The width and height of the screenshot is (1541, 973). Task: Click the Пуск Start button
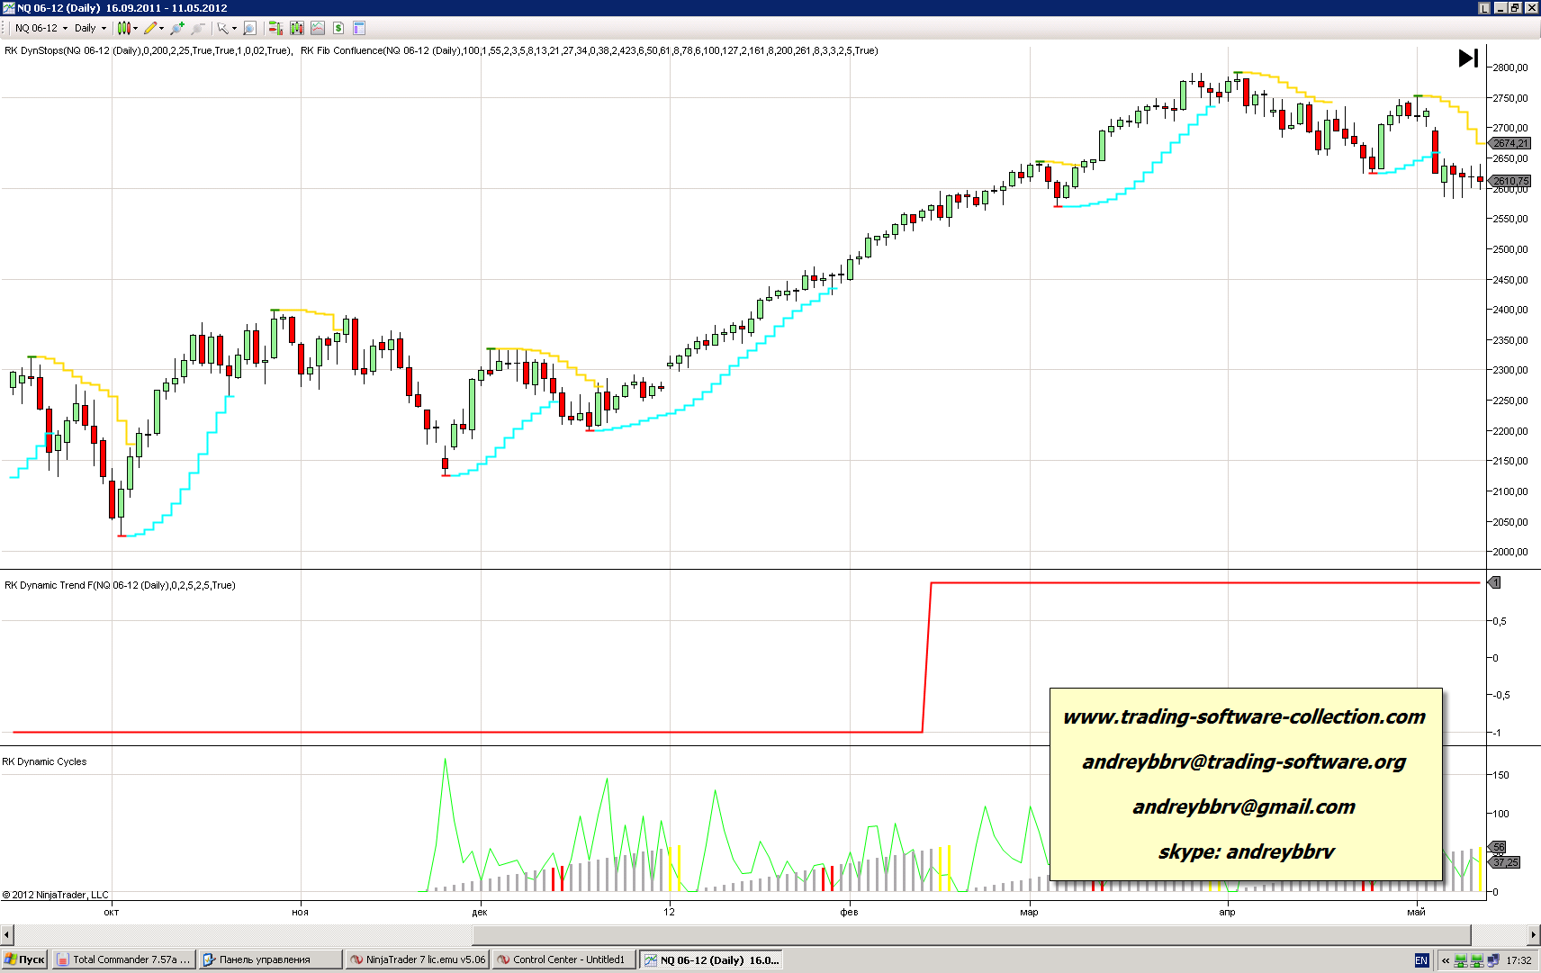pos(24,959)
